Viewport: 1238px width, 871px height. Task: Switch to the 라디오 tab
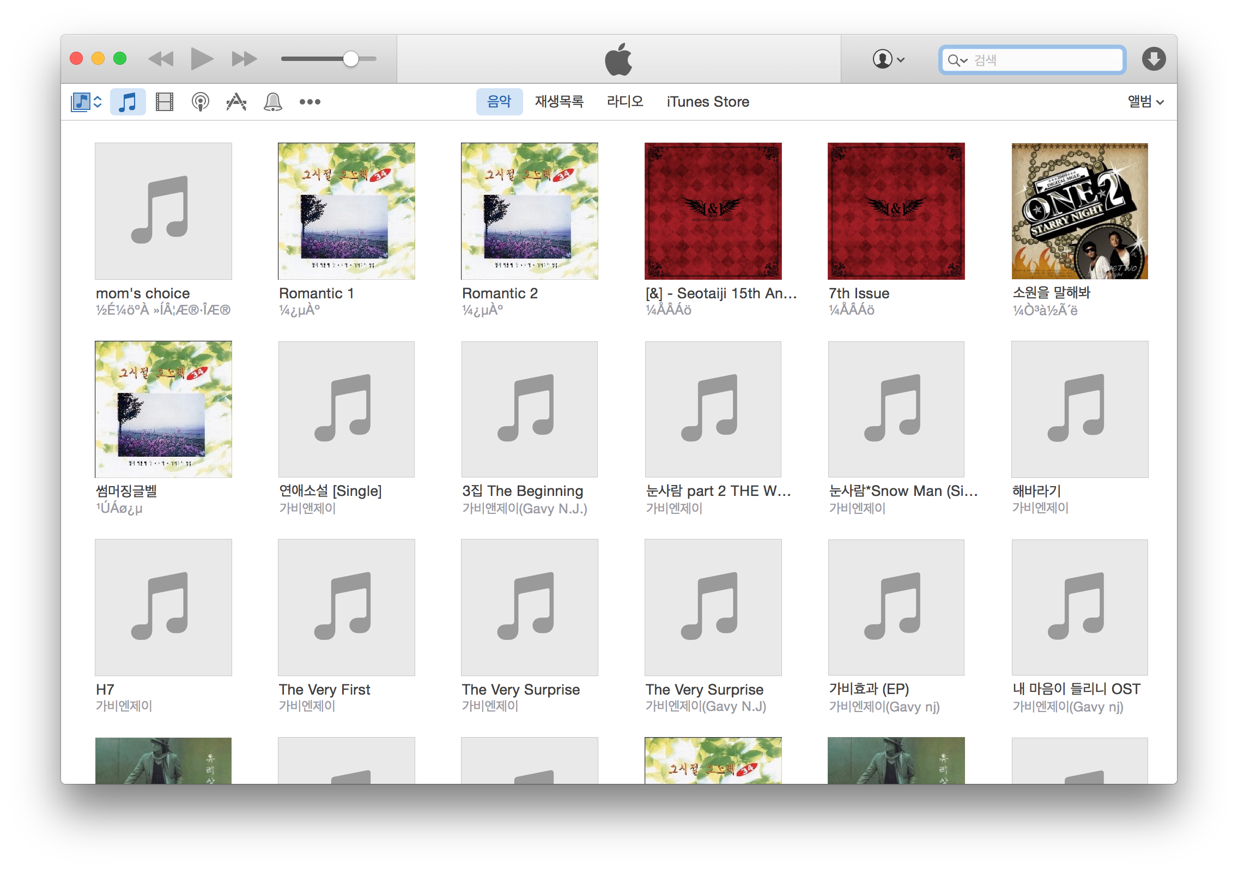(x=625, y=102)
